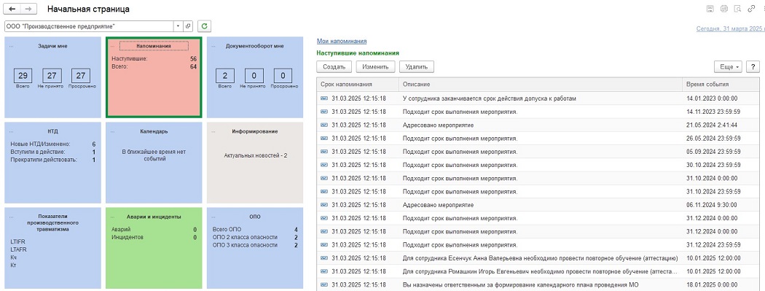Click the Удалить button
The width and height of the screenshot is (765, 291).
[417, 67]
